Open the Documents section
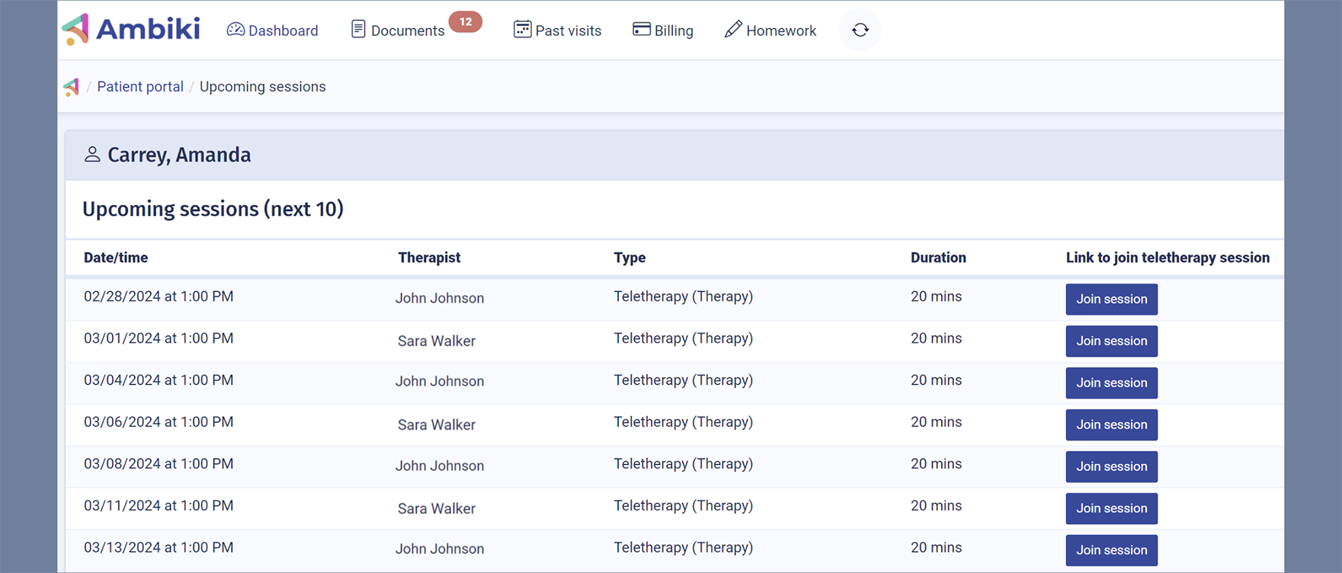This screenshot has height=573, width=1342. [x=397, y=30]
